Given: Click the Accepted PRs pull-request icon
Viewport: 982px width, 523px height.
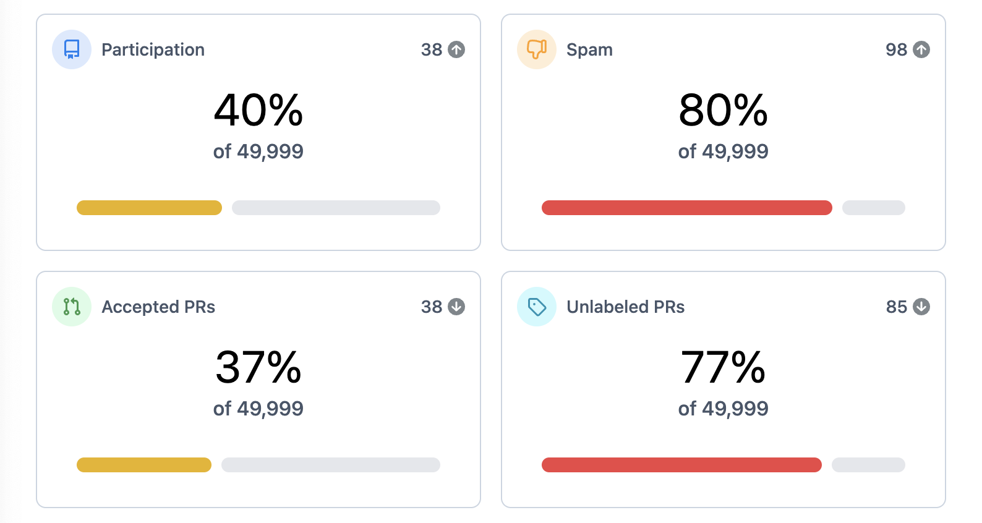Looking at the screenshot, I should [72, 306].
